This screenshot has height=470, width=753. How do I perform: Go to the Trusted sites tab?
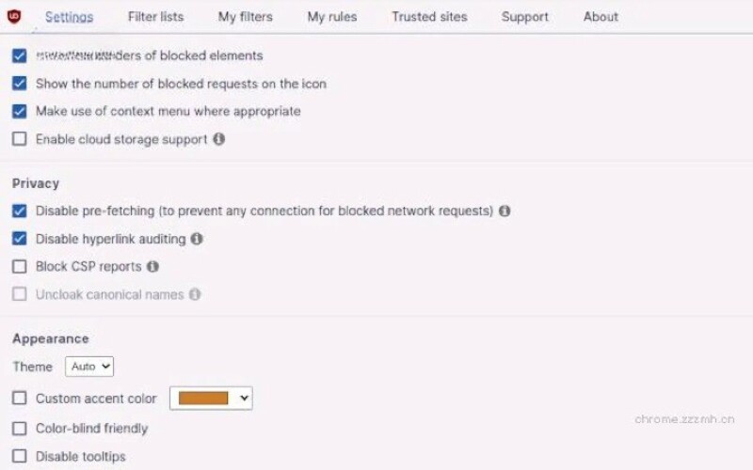click(429, 17)
